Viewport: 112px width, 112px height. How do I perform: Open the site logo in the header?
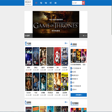[x=29, y=3]
